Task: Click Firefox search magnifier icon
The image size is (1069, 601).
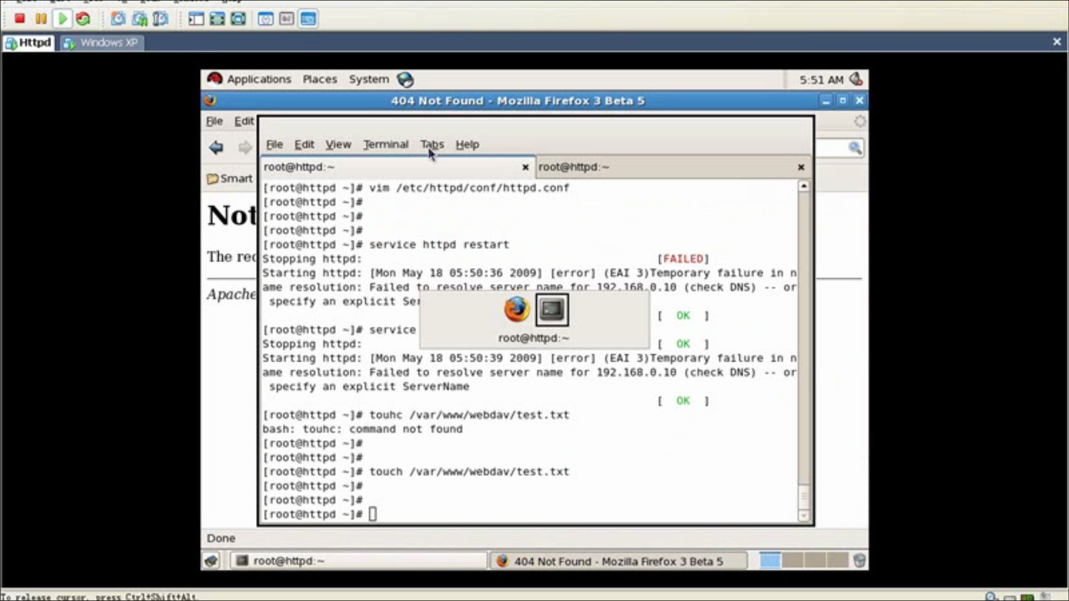Action: [855, 147]
